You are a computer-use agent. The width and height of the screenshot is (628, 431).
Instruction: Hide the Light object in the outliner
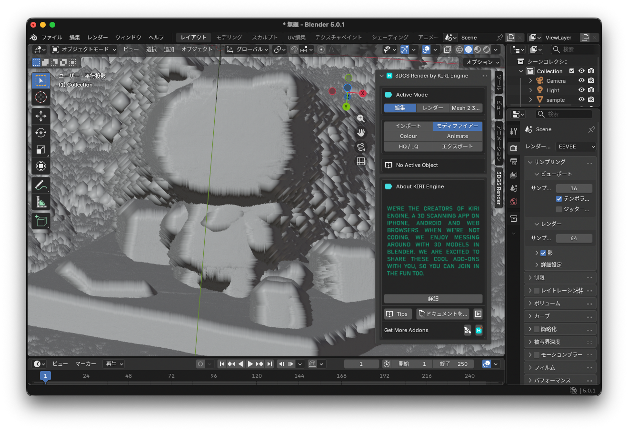point(581,90)
